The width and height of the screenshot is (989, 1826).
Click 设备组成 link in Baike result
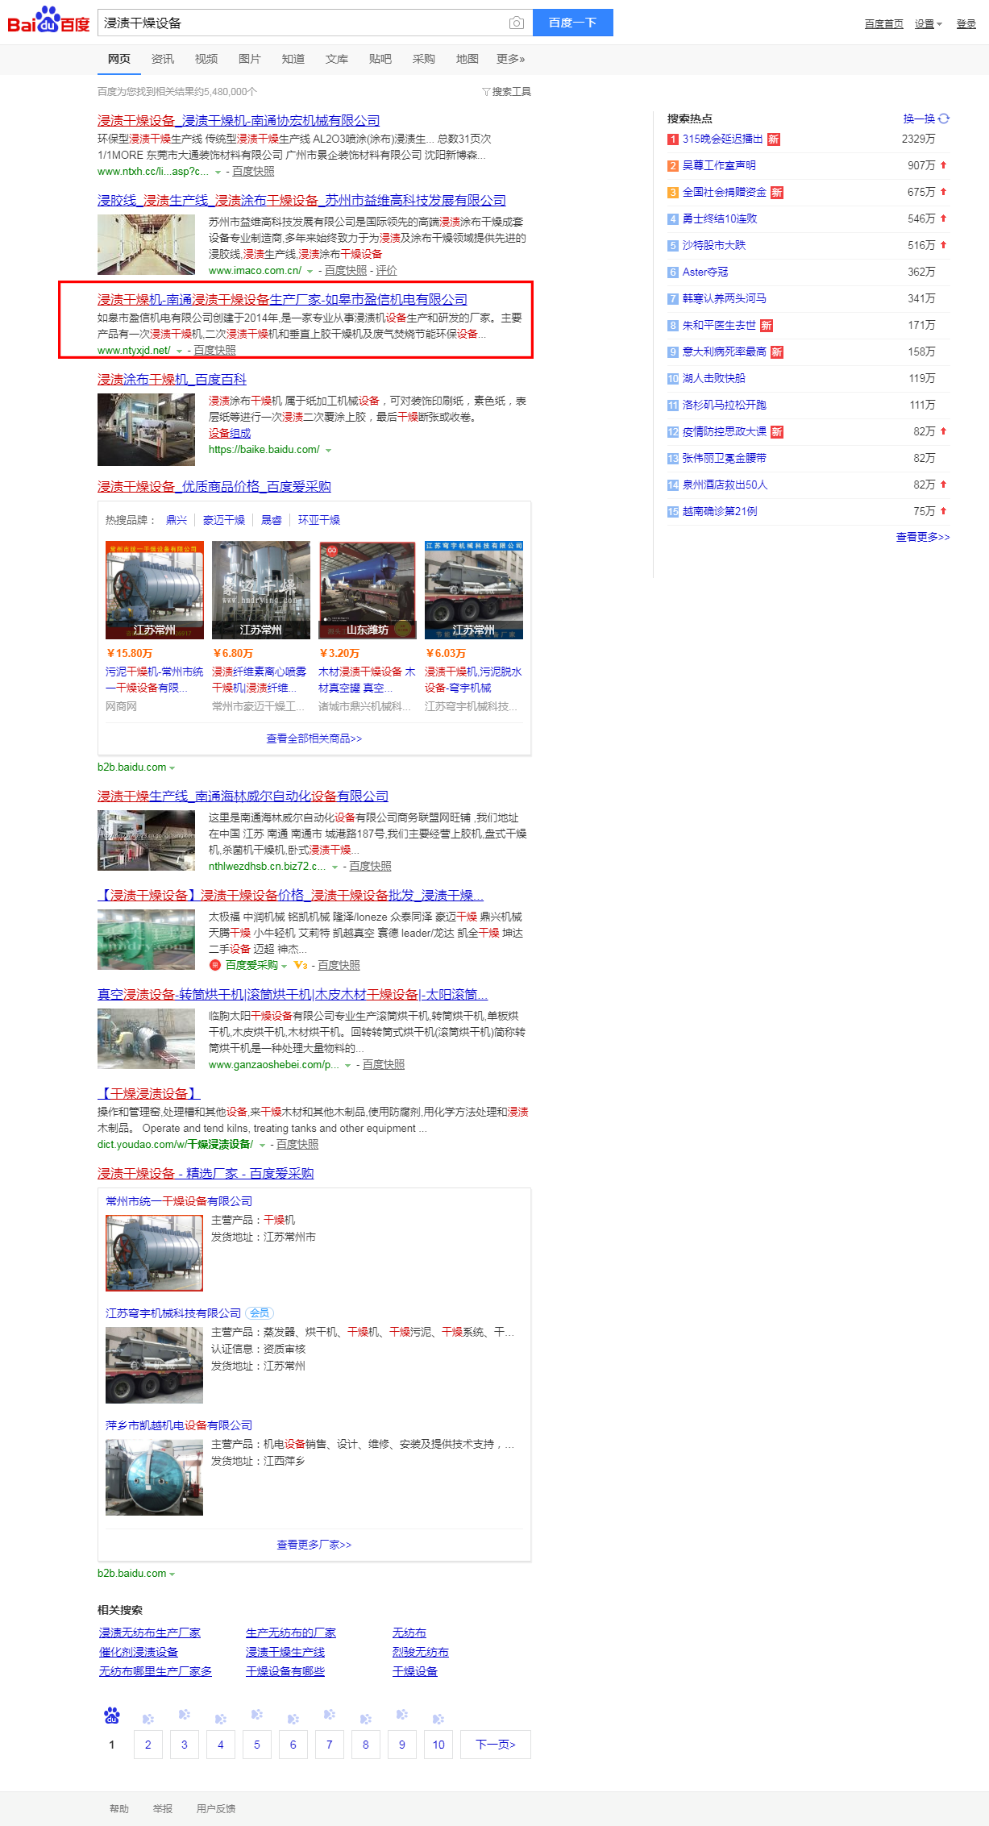coord(230,434)
